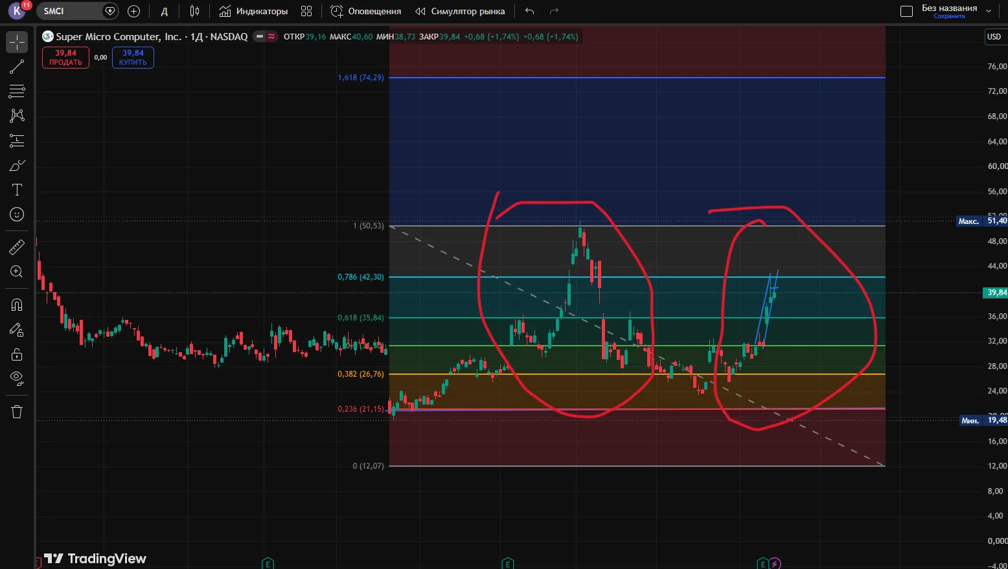Select the brush drawing tool
Viewport: 1008px width, 569px height.
click(x=17, y=166)
